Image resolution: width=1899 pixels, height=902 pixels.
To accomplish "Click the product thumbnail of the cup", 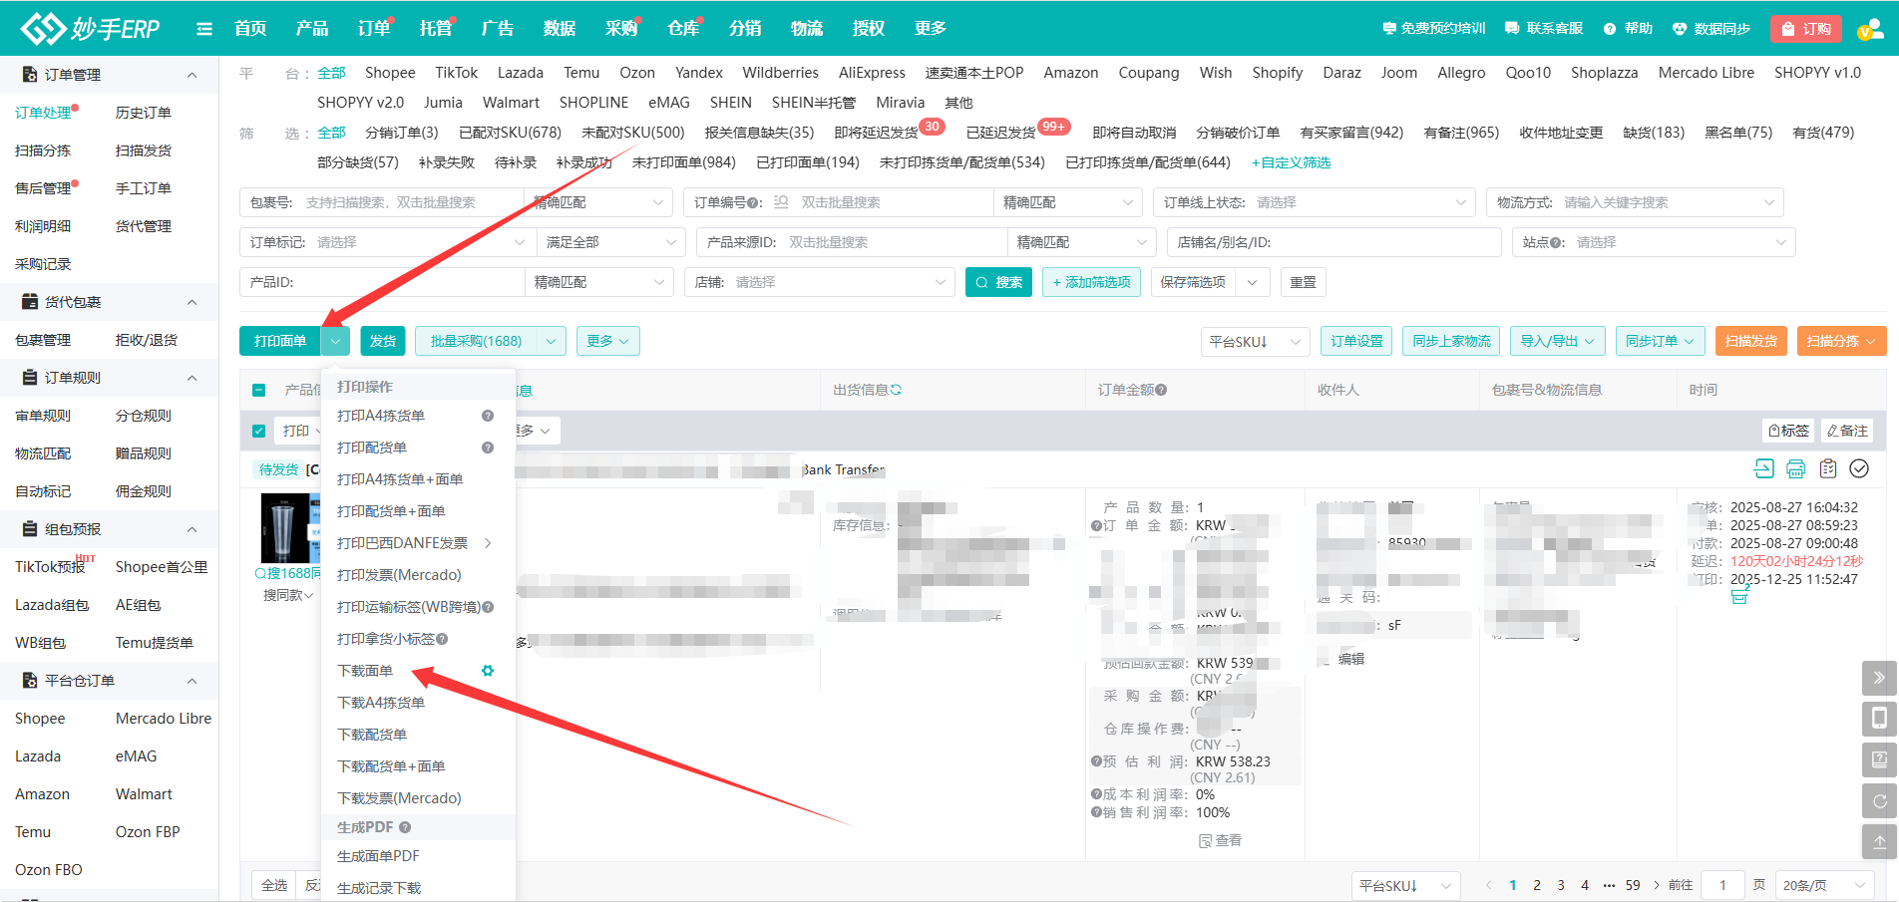I will click(290, 527).
